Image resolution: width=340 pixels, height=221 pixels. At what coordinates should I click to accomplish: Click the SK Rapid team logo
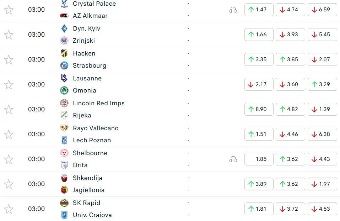click(64, 203)
